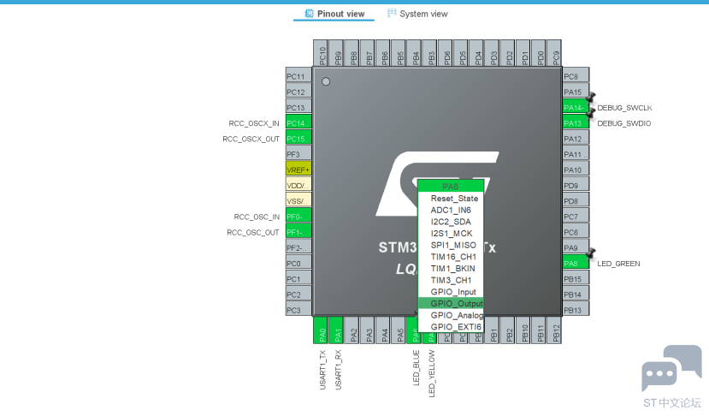
Task: Select the green PC15 oscillator pin
Action: [298, 139]
